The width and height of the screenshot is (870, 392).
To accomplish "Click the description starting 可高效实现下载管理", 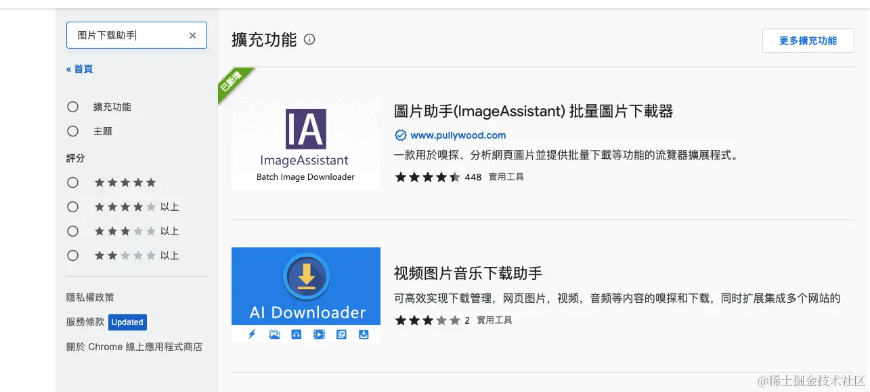I will 617,298.
